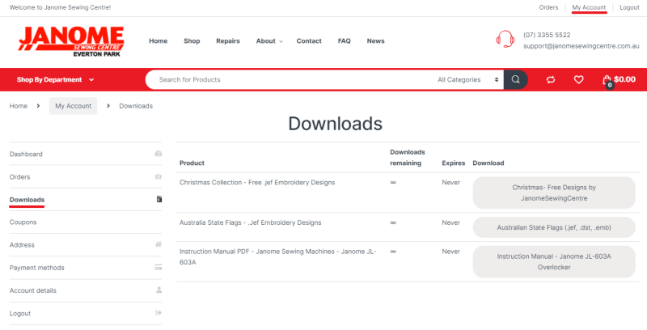This screenshot has width=647, height=330.
Task: Open the Repairs menu item
Action: click(x=228, y=40)
